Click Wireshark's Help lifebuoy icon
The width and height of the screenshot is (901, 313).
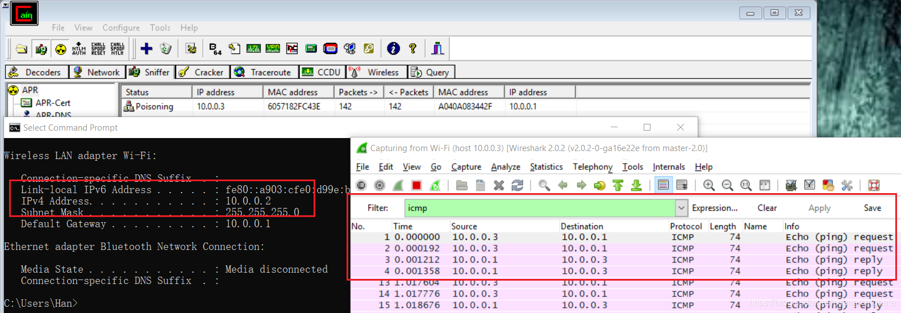(874, 185)
